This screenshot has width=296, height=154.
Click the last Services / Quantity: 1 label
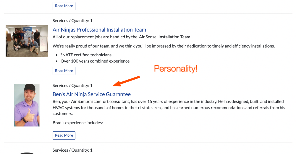72,150
